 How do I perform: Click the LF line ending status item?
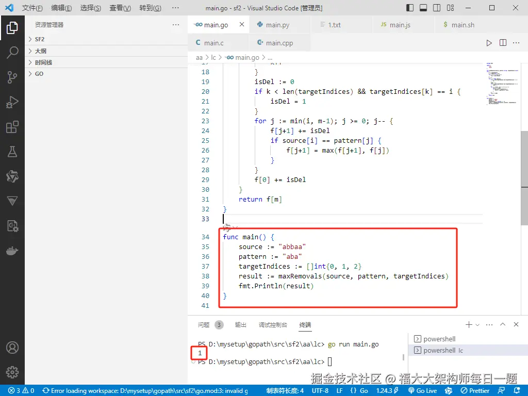(x=339, y=391)
